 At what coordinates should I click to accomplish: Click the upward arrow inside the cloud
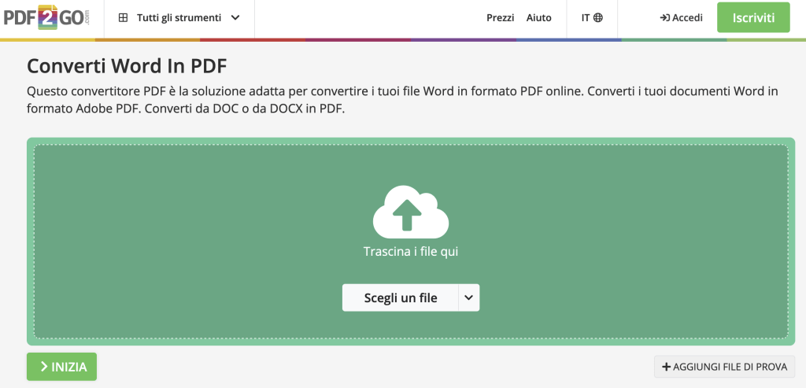point(407,214)
